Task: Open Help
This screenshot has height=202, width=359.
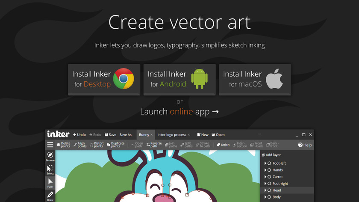Action: coord(305,145)
